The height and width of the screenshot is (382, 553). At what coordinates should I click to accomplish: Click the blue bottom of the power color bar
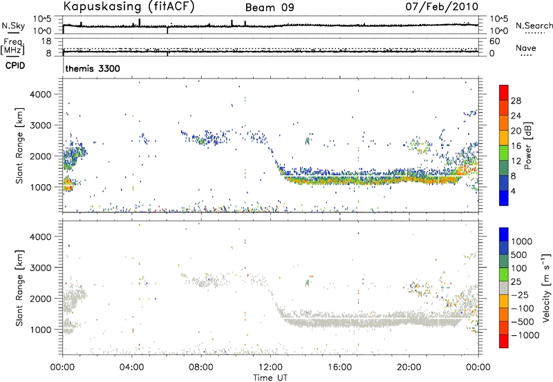(504, 198)
